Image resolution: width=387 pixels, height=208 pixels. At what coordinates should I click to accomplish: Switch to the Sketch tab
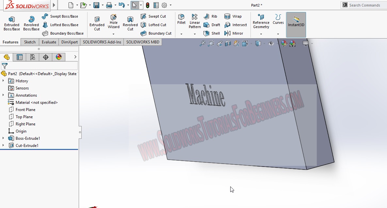pos(29,42)
